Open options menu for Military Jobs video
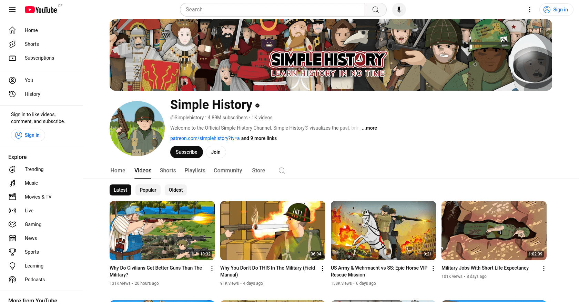579x302 pixels. 544,269
